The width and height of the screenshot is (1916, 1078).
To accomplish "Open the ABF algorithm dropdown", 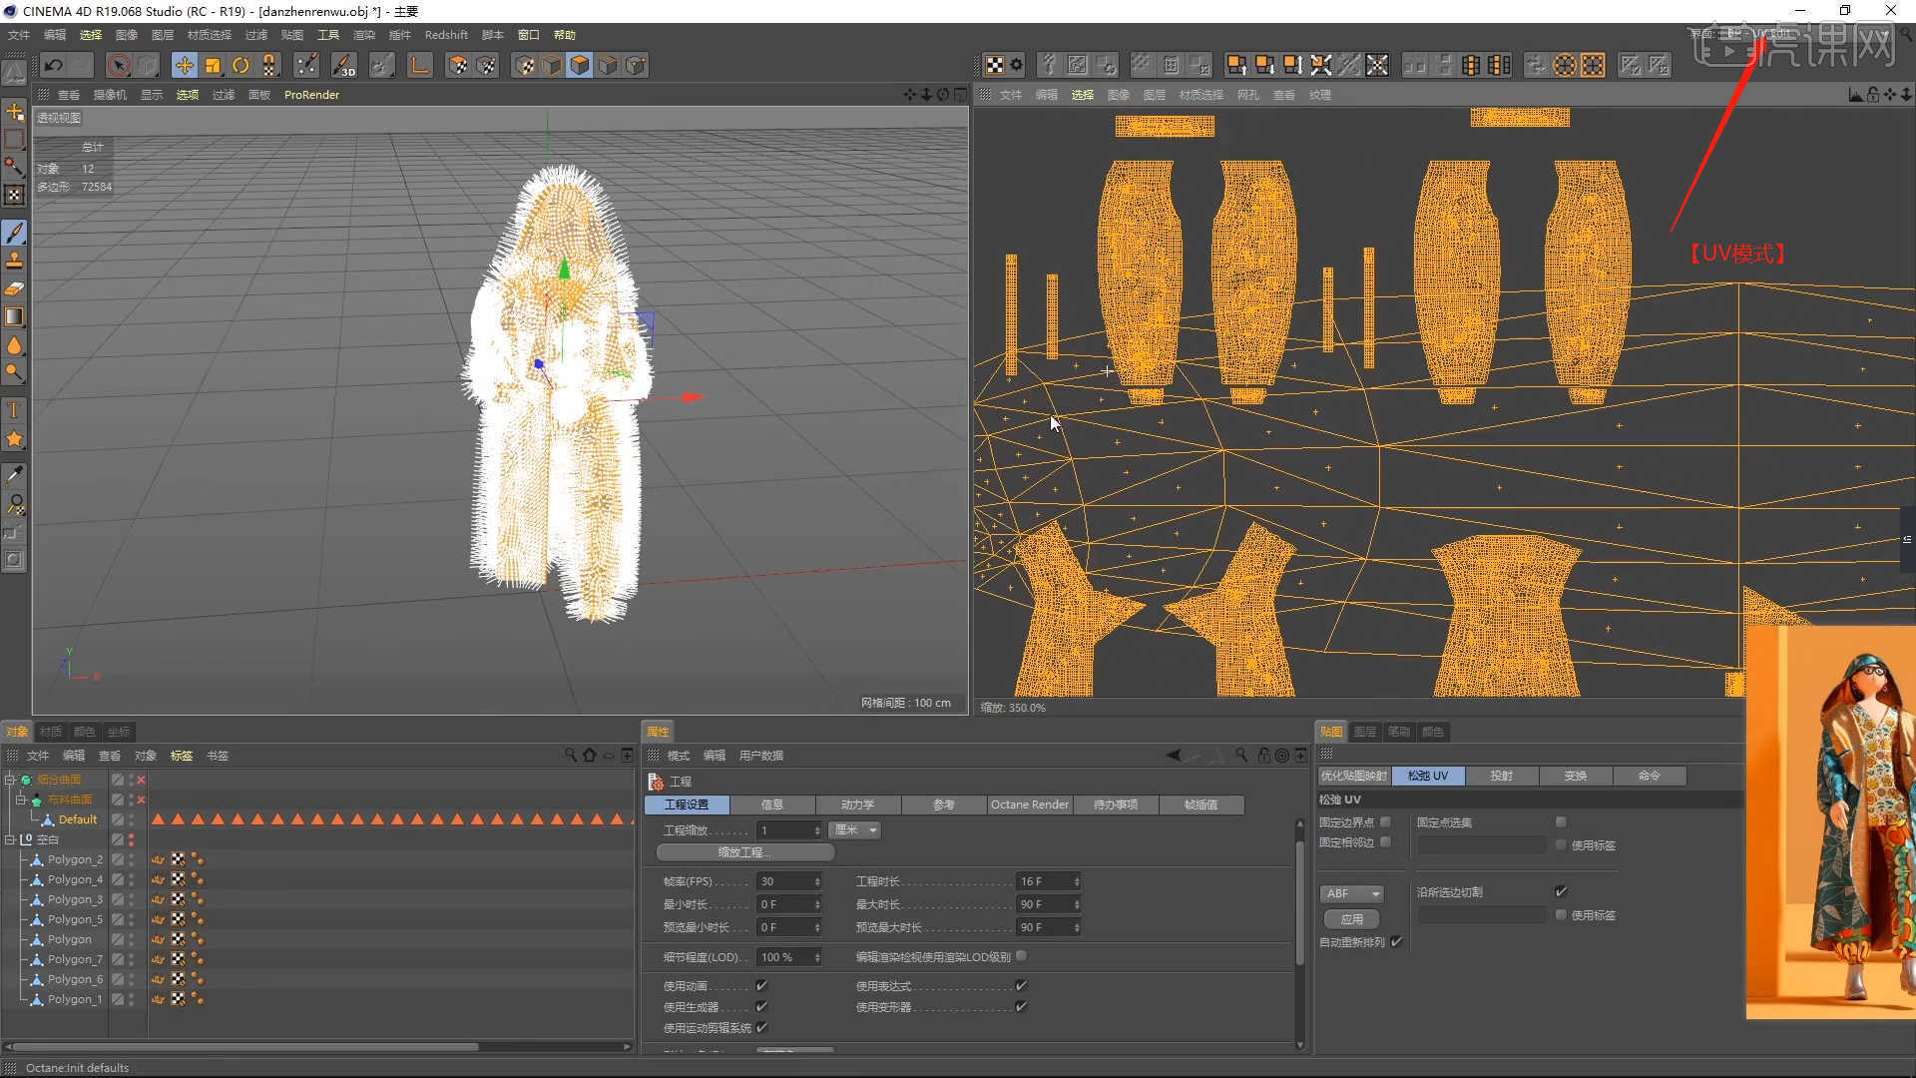I will (1374, 893).
